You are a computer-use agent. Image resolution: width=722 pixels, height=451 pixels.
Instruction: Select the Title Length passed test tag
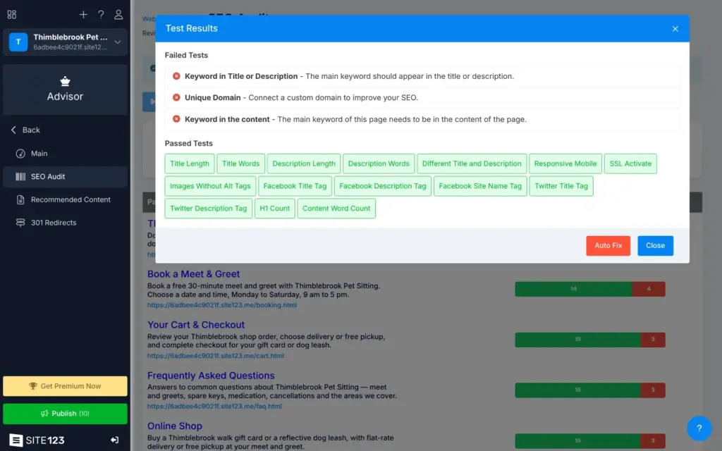189,163
